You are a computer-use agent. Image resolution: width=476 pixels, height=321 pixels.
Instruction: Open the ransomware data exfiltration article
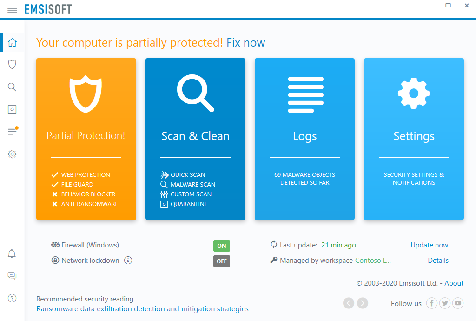143,308
